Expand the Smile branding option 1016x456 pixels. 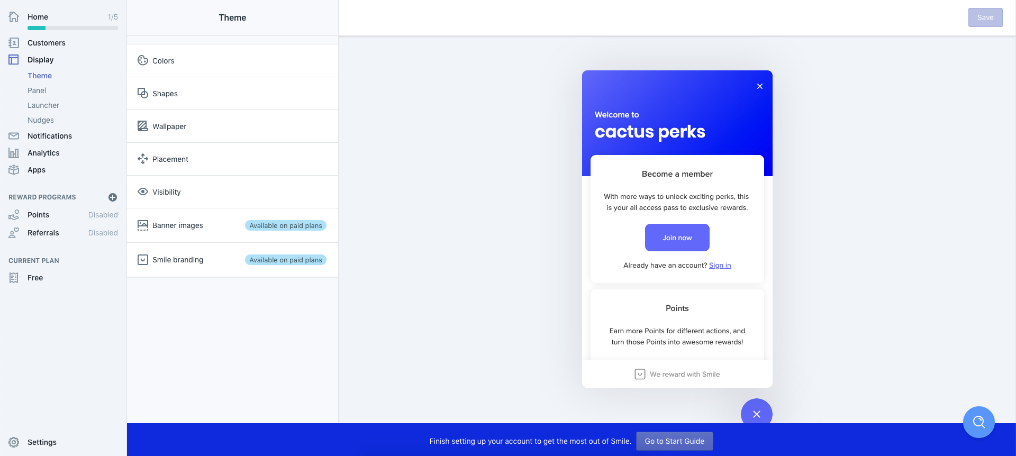[x=232, y=260]
